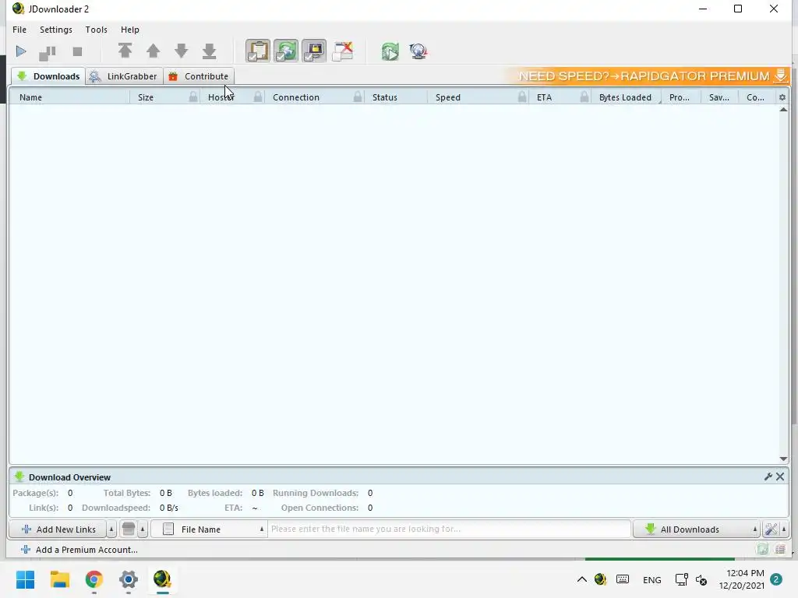Move selection to bottom of list
The image size is (798, 598).
tap(209, 51)
